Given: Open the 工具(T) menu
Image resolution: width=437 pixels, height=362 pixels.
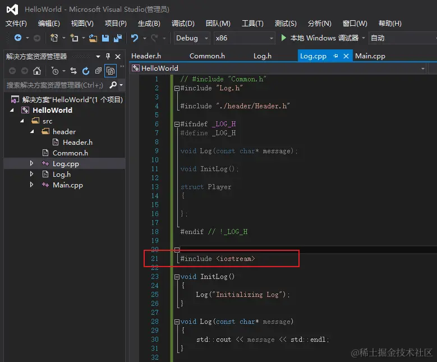Looking at the screenshot, I should [x=252, y=24].
